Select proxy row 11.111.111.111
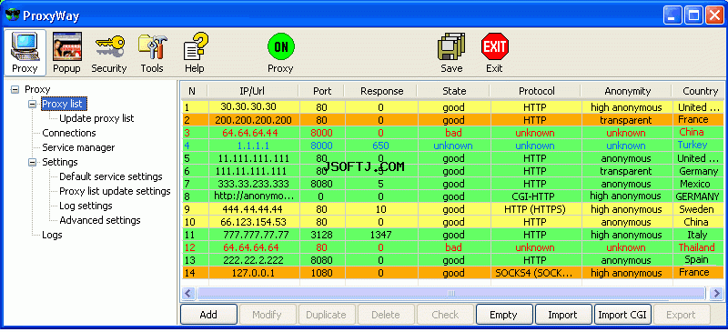The image size is (728, 332). pyautogui.click(x=452, y=158)
